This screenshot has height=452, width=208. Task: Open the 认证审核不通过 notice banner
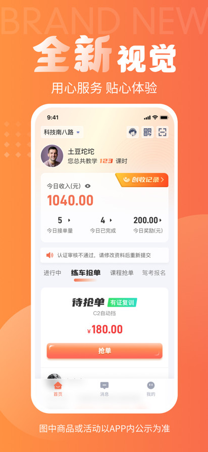pos(105,255)
